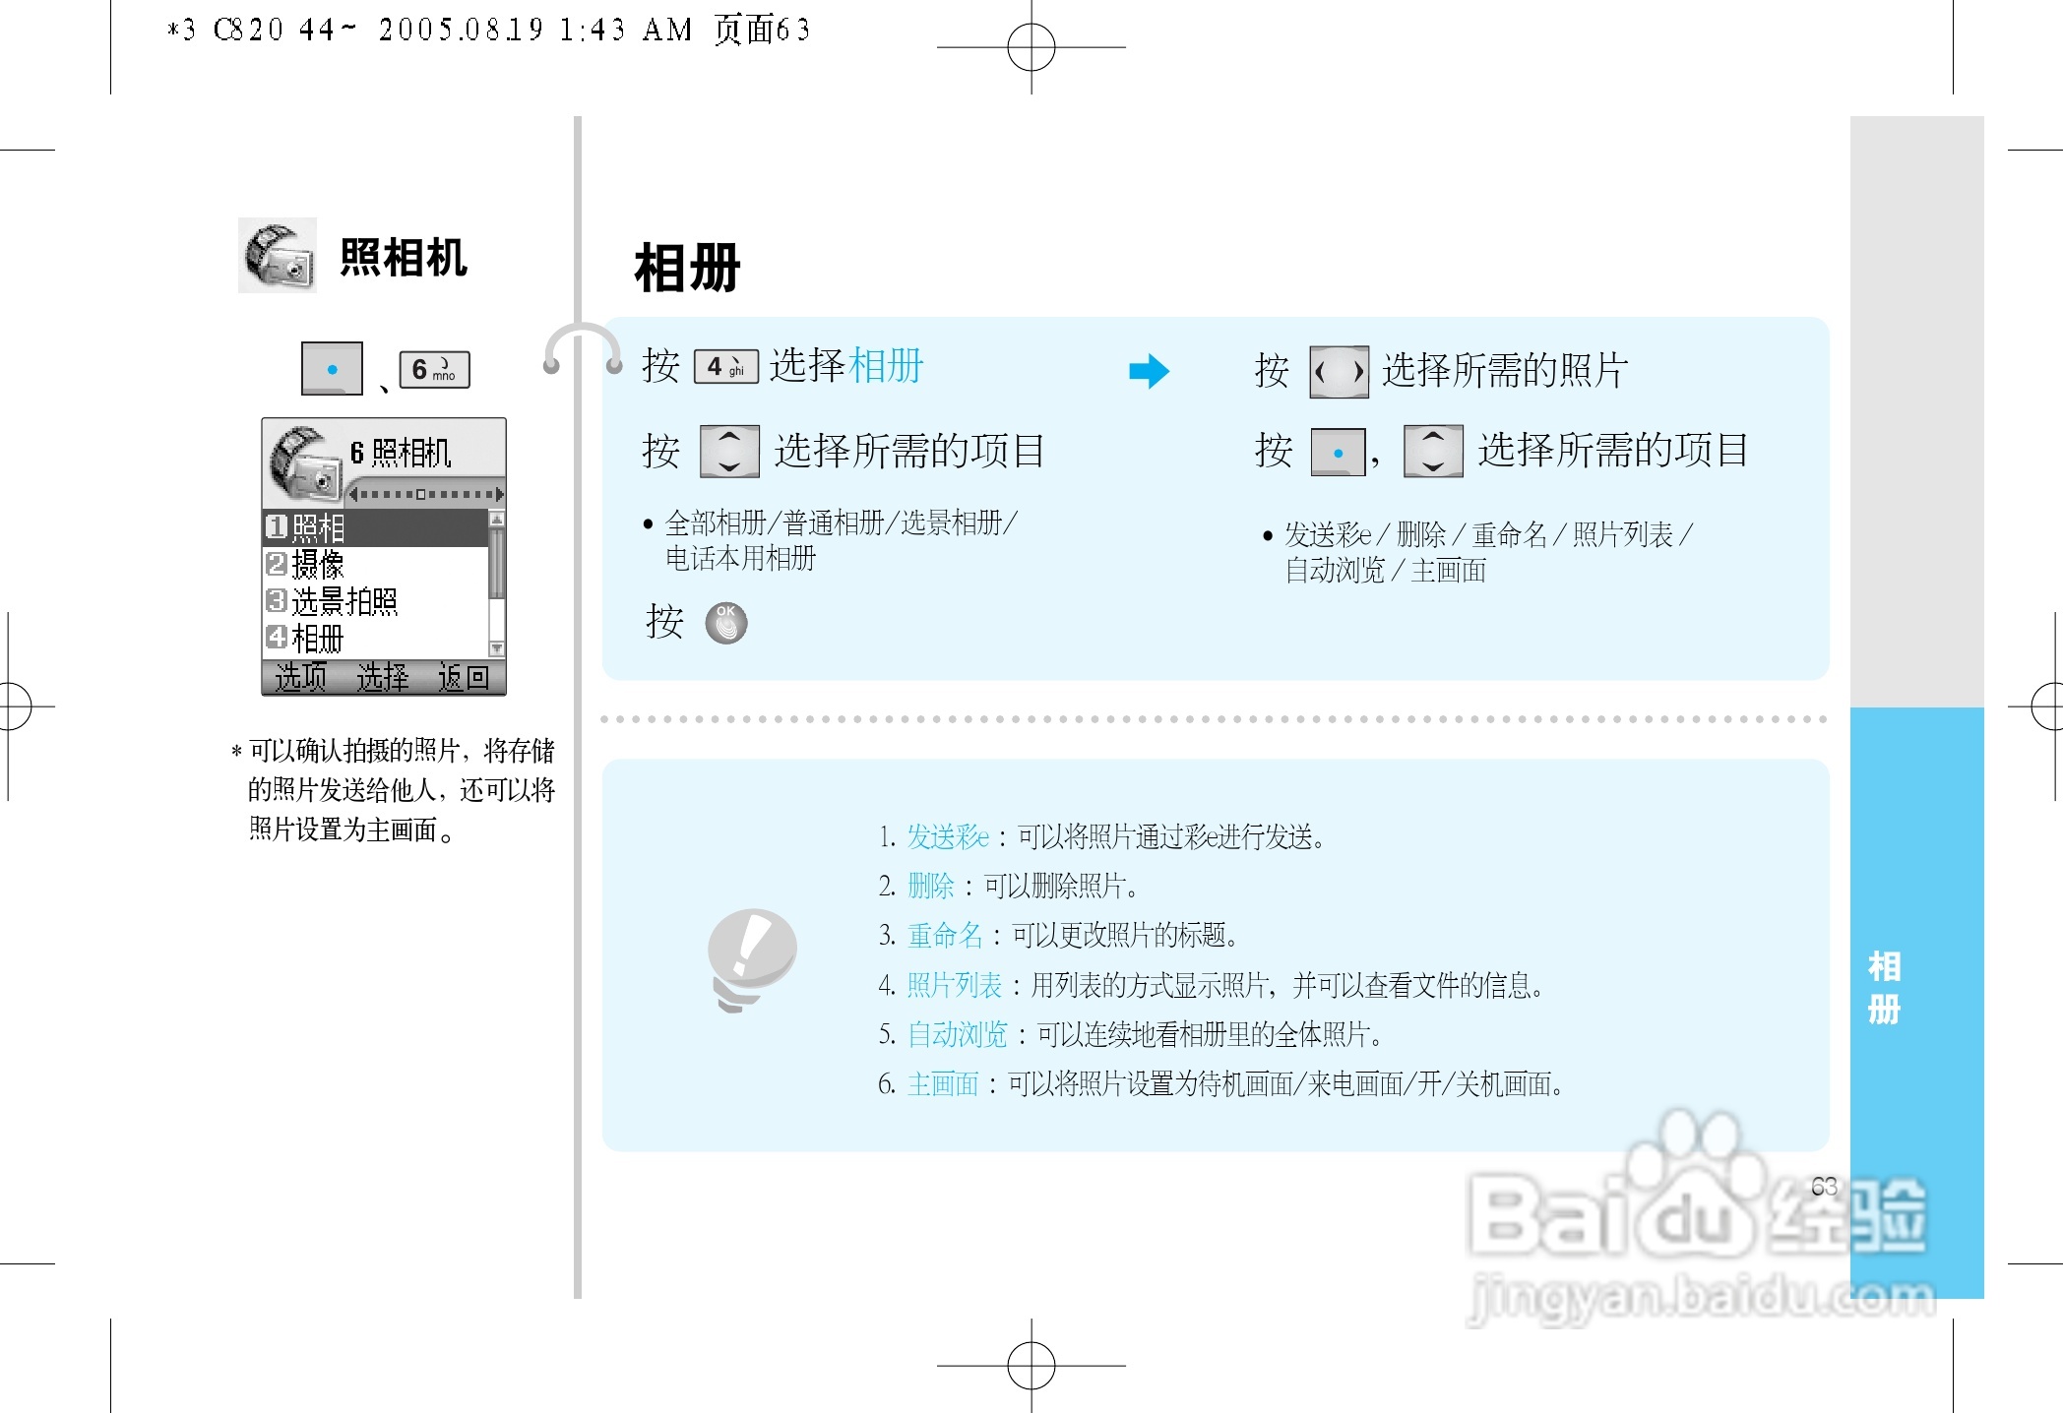
Task: Click the left-right navigation key icon
Action: (x=1339, y=372)
